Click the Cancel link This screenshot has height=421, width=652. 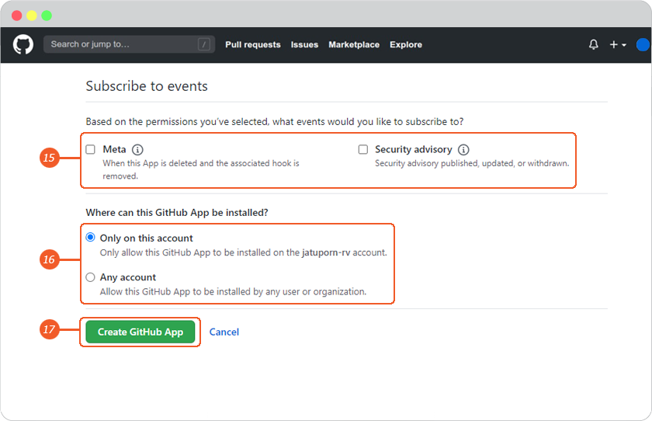tap(224, 332)
